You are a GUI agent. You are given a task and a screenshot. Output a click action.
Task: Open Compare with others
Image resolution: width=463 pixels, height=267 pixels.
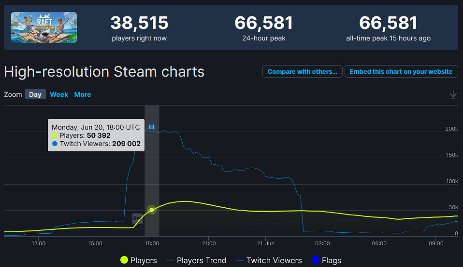(x=302, y=71)
